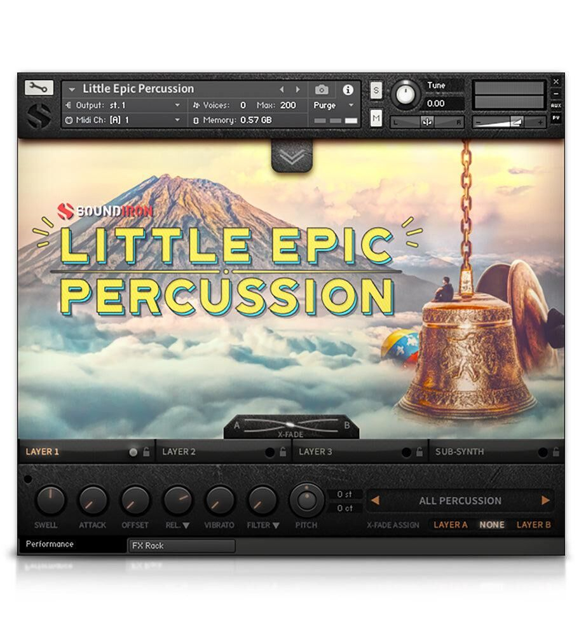This screenshot has height=637, width=579.
Task: Lock Layer 3 with the padlock icon
Action: (419, 453)
